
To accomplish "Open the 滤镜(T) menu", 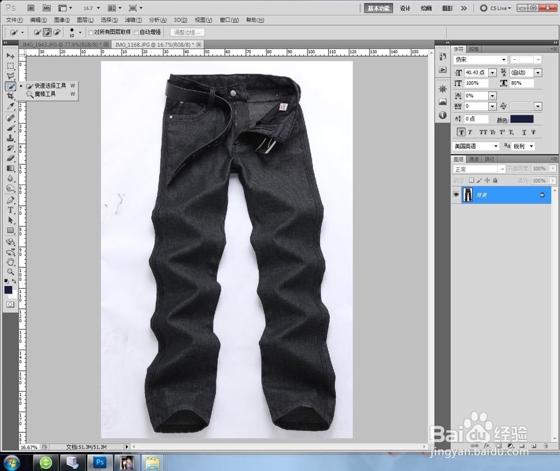I will [133, 20].
